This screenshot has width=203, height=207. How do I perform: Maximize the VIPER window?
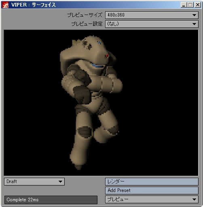(x=190, y=5)
